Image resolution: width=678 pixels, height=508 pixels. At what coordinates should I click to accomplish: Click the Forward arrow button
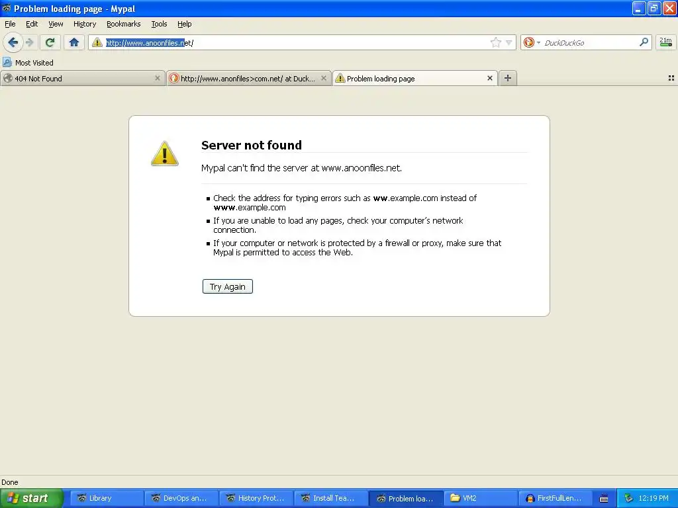pyautogui.click(x=30, y=42)
